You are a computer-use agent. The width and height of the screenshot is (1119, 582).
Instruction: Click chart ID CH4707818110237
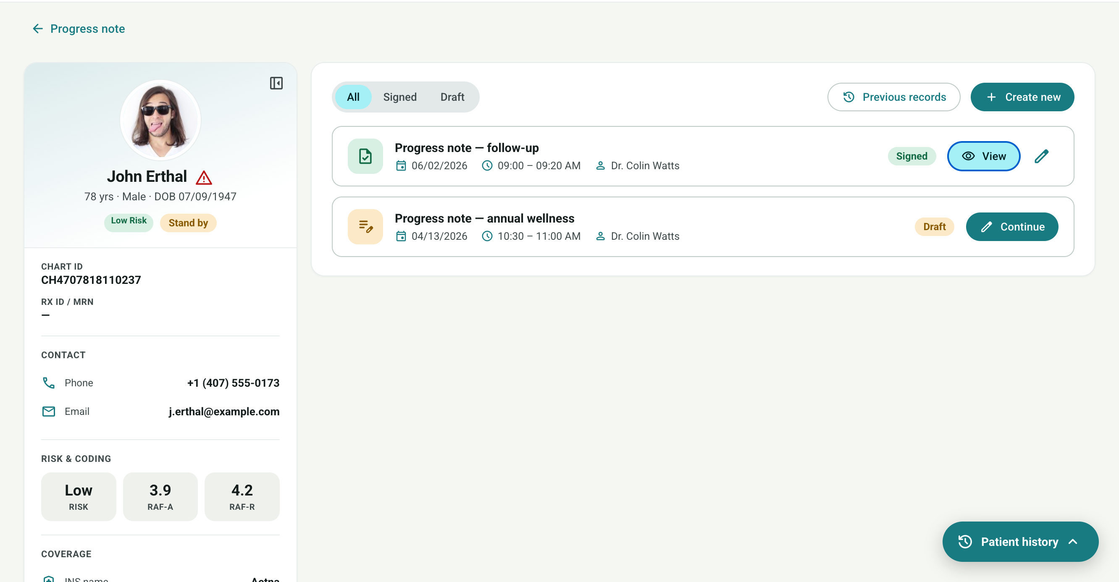tap(91, 280)
